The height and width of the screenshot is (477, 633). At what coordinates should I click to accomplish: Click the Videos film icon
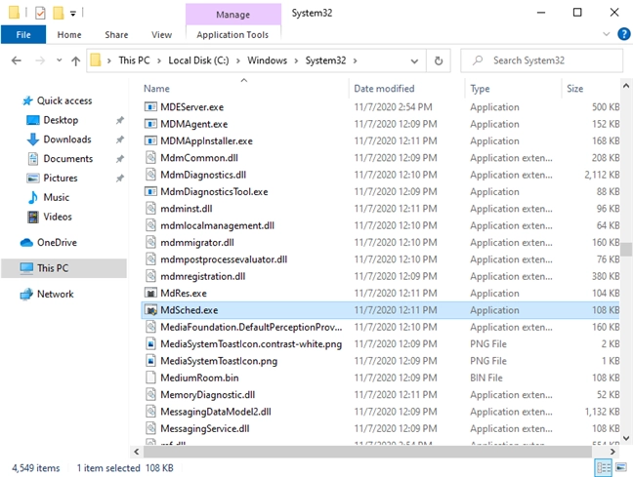[32, 217]
